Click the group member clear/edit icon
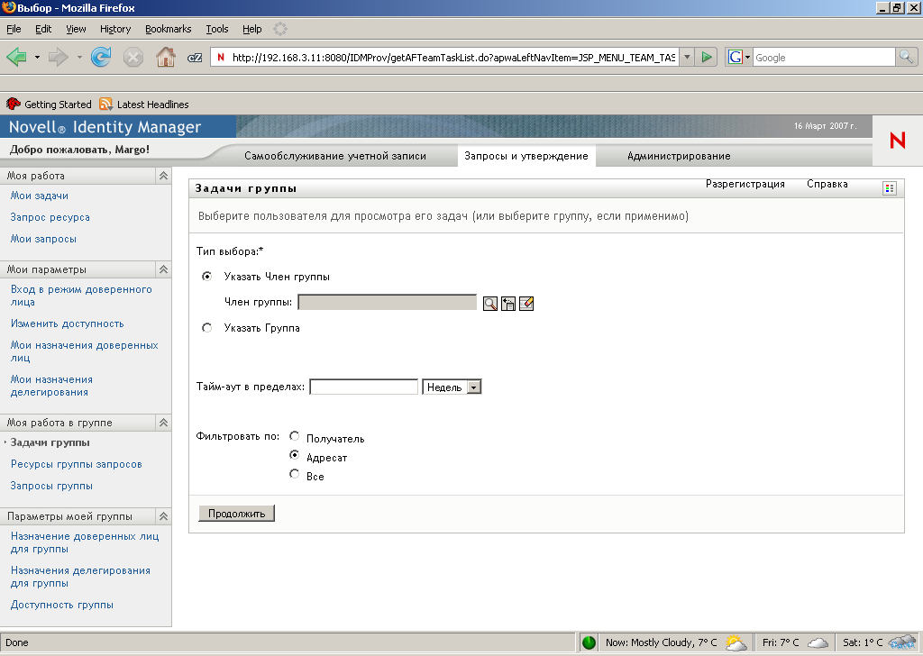The height and width of the screenshot is (656, 923). pyautogui.click(x=526, y=304)
